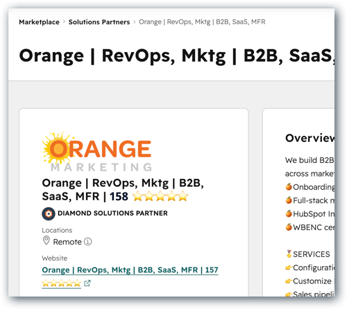Click the 158 review count
This screenshot has width=347, height=309.
click(119, 197)
